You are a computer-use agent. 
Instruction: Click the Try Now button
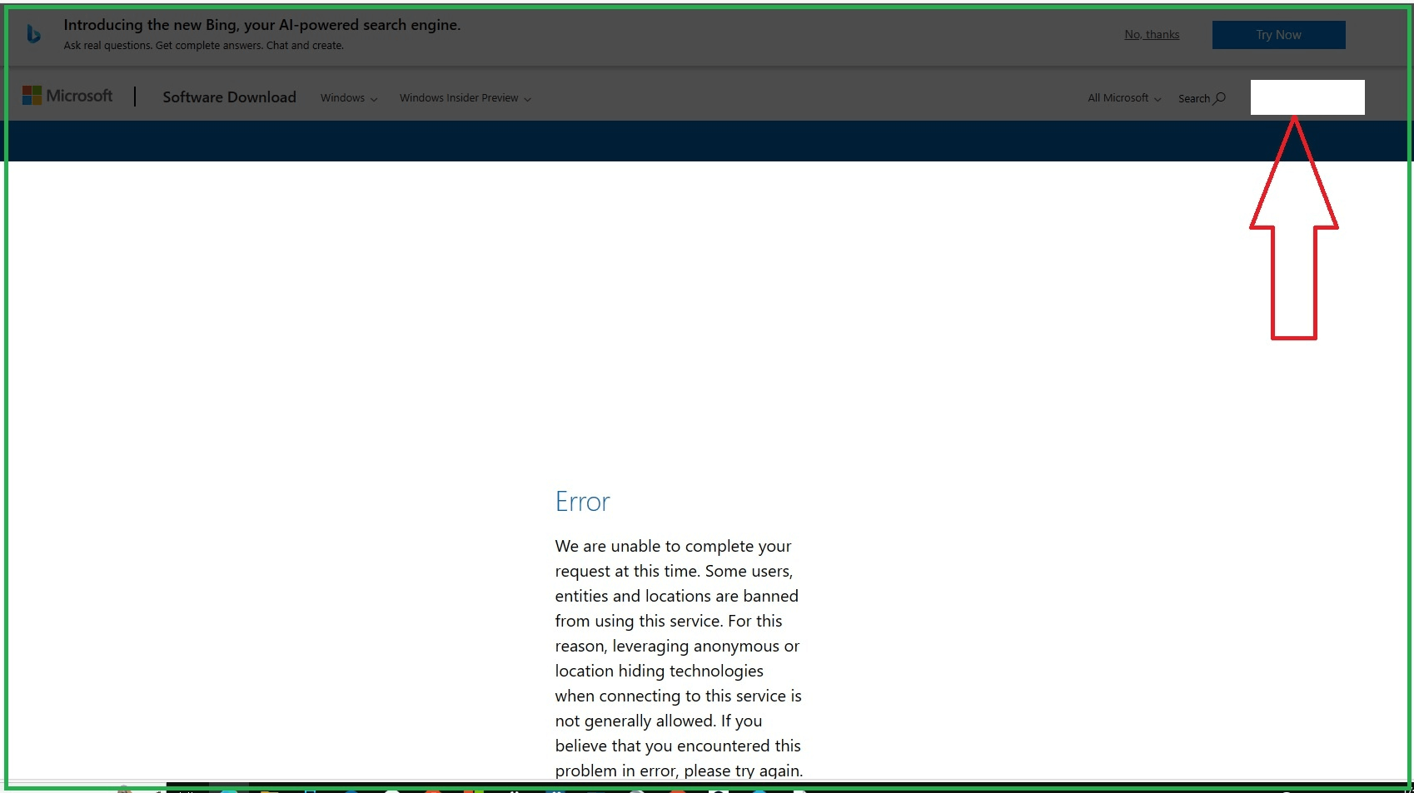coord(1278,35)
